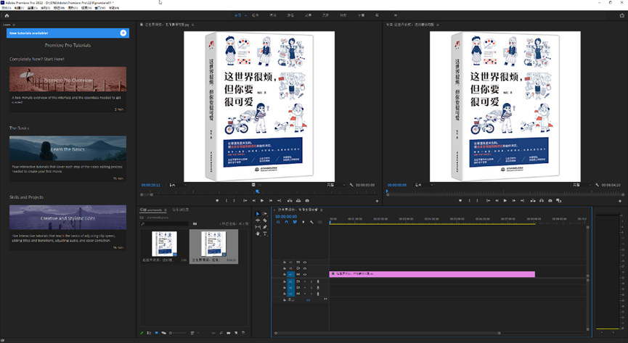
Task: Open Source monitor zoom level dropdown
Action: tap(178, 185)
